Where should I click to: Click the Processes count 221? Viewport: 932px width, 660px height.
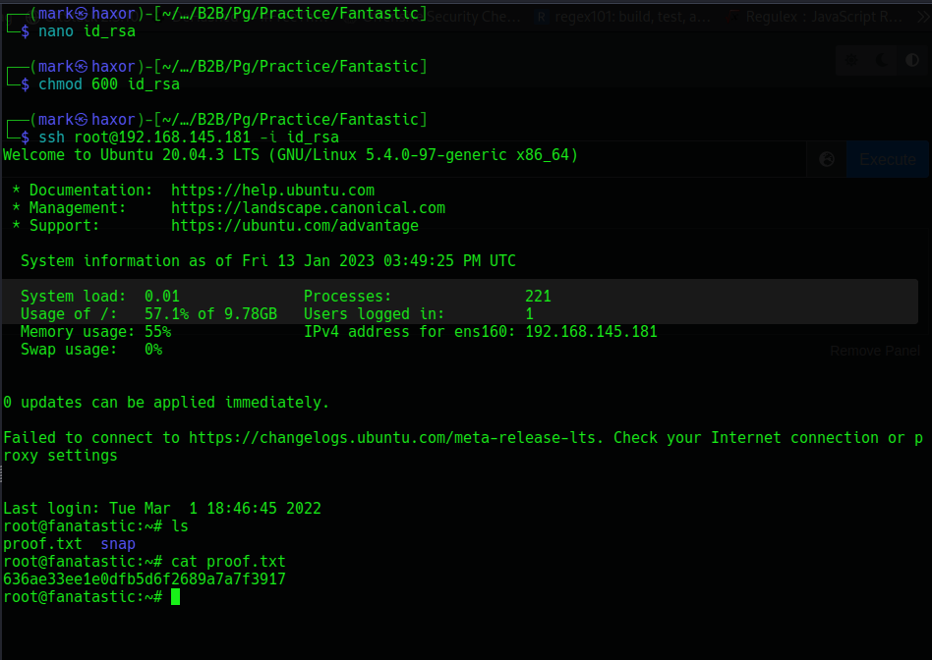538,297
